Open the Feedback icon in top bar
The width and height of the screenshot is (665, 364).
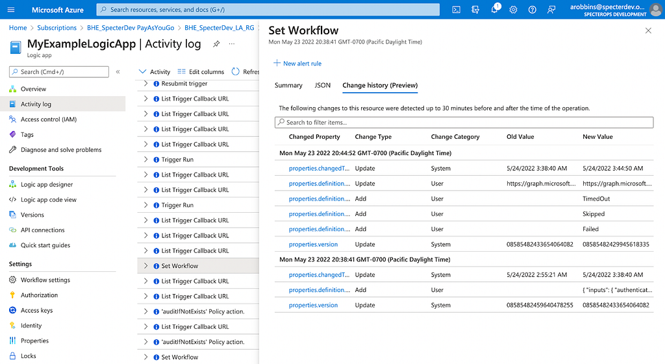click(x=551, y=9)
